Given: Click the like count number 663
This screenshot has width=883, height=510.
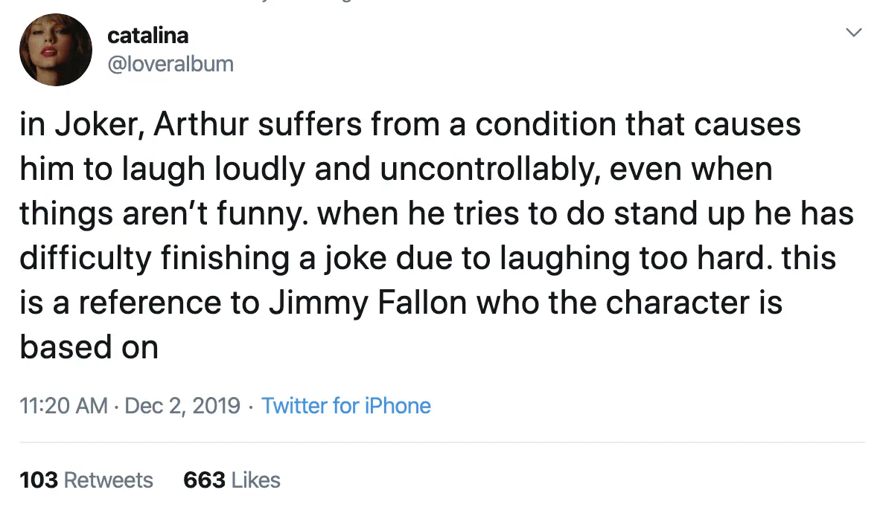Looking at the screenshot, I should [204, 480].
